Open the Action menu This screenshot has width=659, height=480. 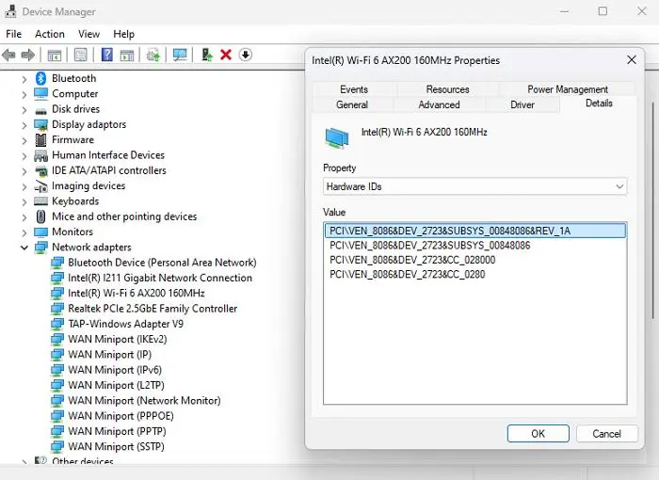[50, 34]
